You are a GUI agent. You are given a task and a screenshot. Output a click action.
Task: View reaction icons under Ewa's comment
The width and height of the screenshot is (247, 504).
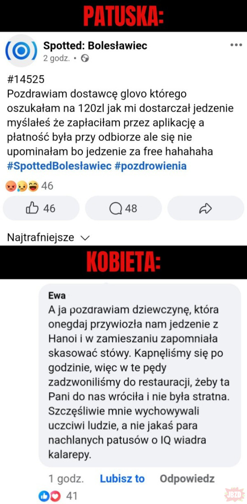coord(49,495)
